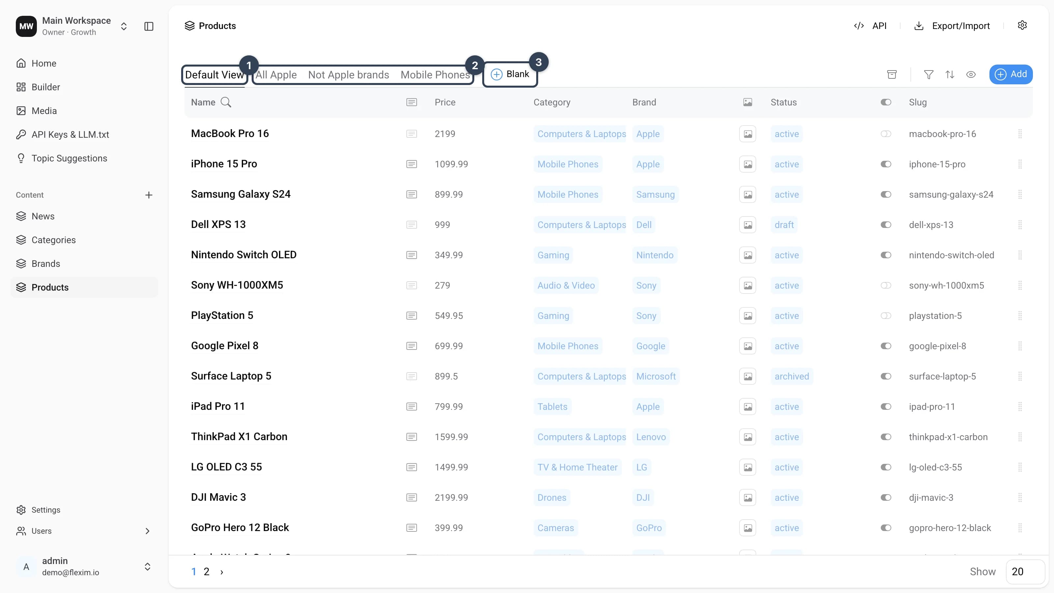Screen dimensions: 1054x593
Task: Open description icon for ThinkPad X1 Carbon
Action: [x=412, y=437]
